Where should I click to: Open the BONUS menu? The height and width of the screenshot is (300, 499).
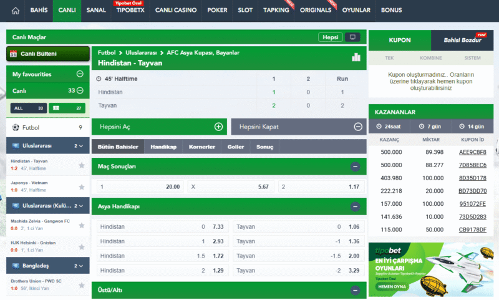click(392, 10)
